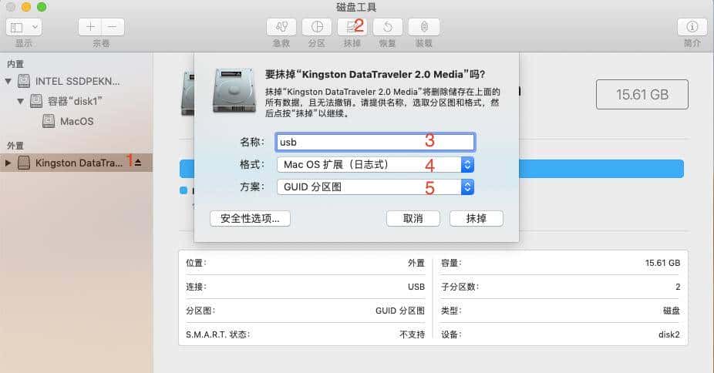Add a volume with the plus button
The width and height of the screenshot is (714, 373).
89,27
